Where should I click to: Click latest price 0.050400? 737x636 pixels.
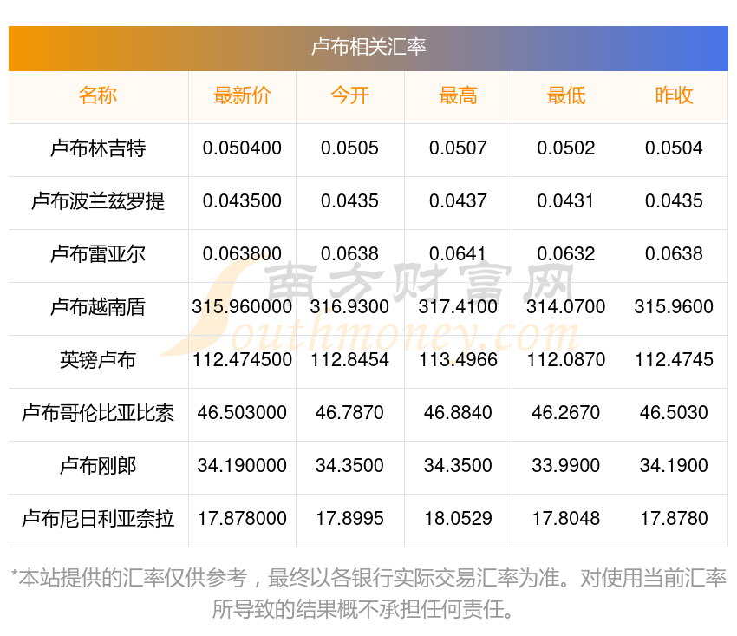(x=242, y=148)
